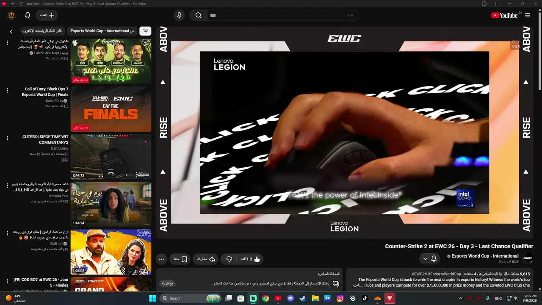Image resolution: width=542 pixels, height=305 pixels.
Task: Select the Arabic Esports World Cup chip
Action: (42, 31)
